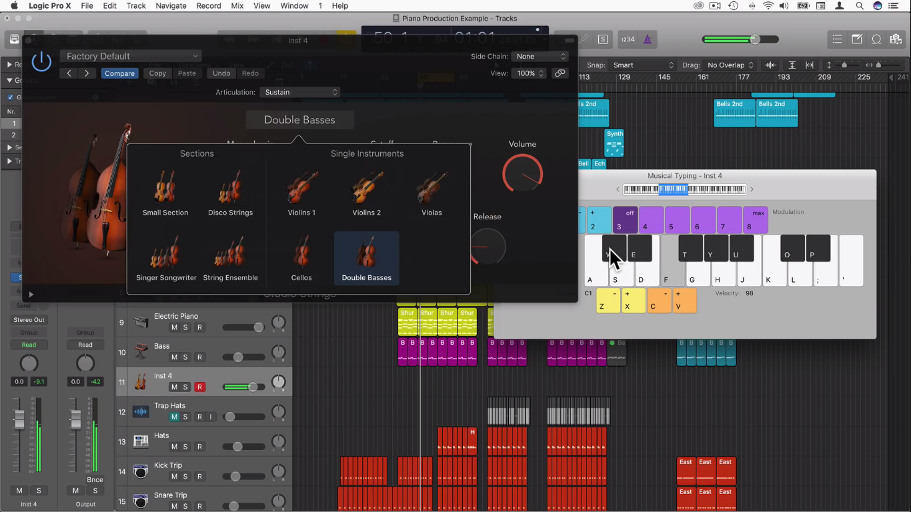
Task: Open the Track menu
Action: 136,6
